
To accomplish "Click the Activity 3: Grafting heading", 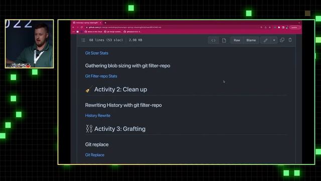I will 120,129.
